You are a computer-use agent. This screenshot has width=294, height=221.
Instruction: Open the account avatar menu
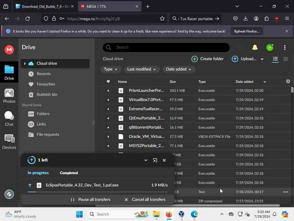tap(270, 47)
